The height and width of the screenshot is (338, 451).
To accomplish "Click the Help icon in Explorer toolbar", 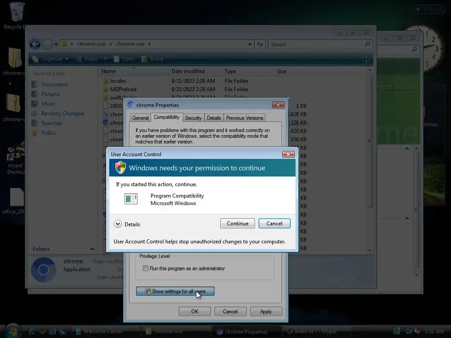I will coord(366,59).
